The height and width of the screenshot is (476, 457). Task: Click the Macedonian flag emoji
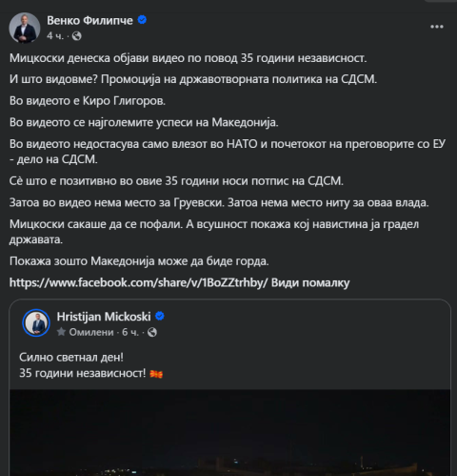pyautogui.click(x=156, y=374)
